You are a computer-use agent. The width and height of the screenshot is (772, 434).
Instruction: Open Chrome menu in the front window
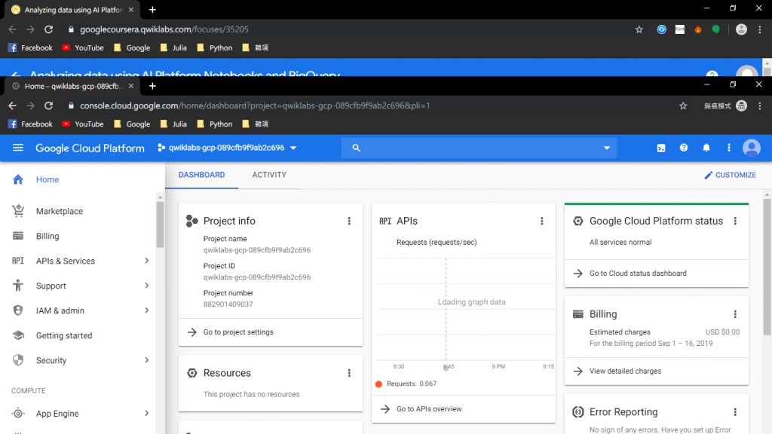tap(760, 105)
